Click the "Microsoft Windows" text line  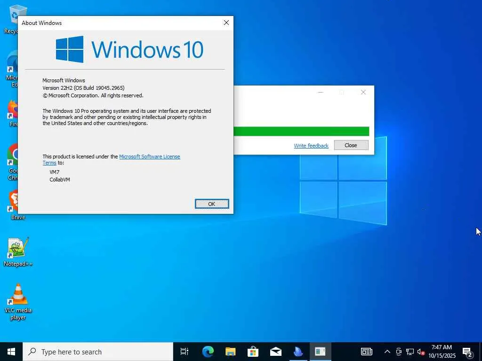[x=64, y=80]
